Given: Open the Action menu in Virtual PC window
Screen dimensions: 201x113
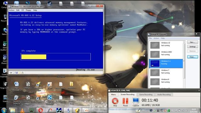Looking at the screenshot, I should tap(12, 10).
